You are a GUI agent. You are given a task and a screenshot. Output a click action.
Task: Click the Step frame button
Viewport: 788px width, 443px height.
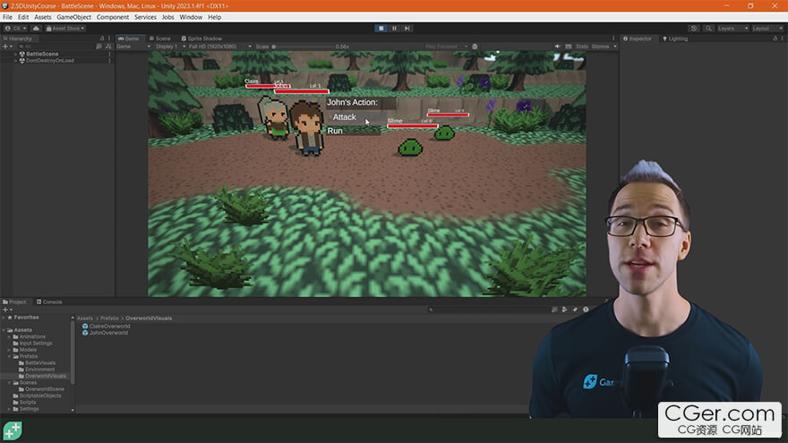click(x=407, y=28)
